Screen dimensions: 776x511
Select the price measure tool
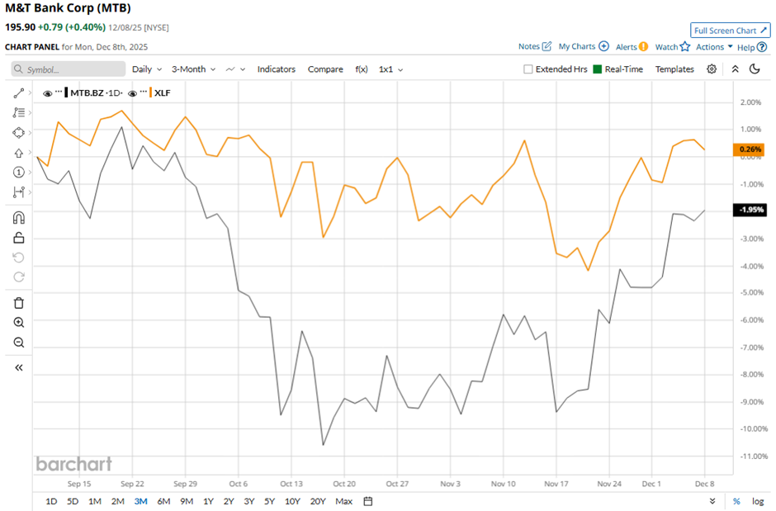(x=18, y=192)
